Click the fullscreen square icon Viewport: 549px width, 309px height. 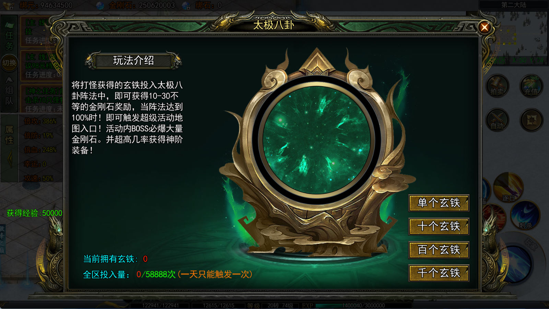pyautogui.click(x=531, y=120)
